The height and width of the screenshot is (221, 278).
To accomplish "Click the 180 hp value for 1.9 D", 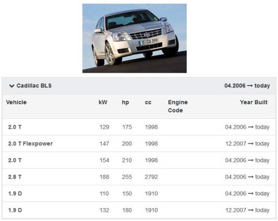I will point(127,210).
